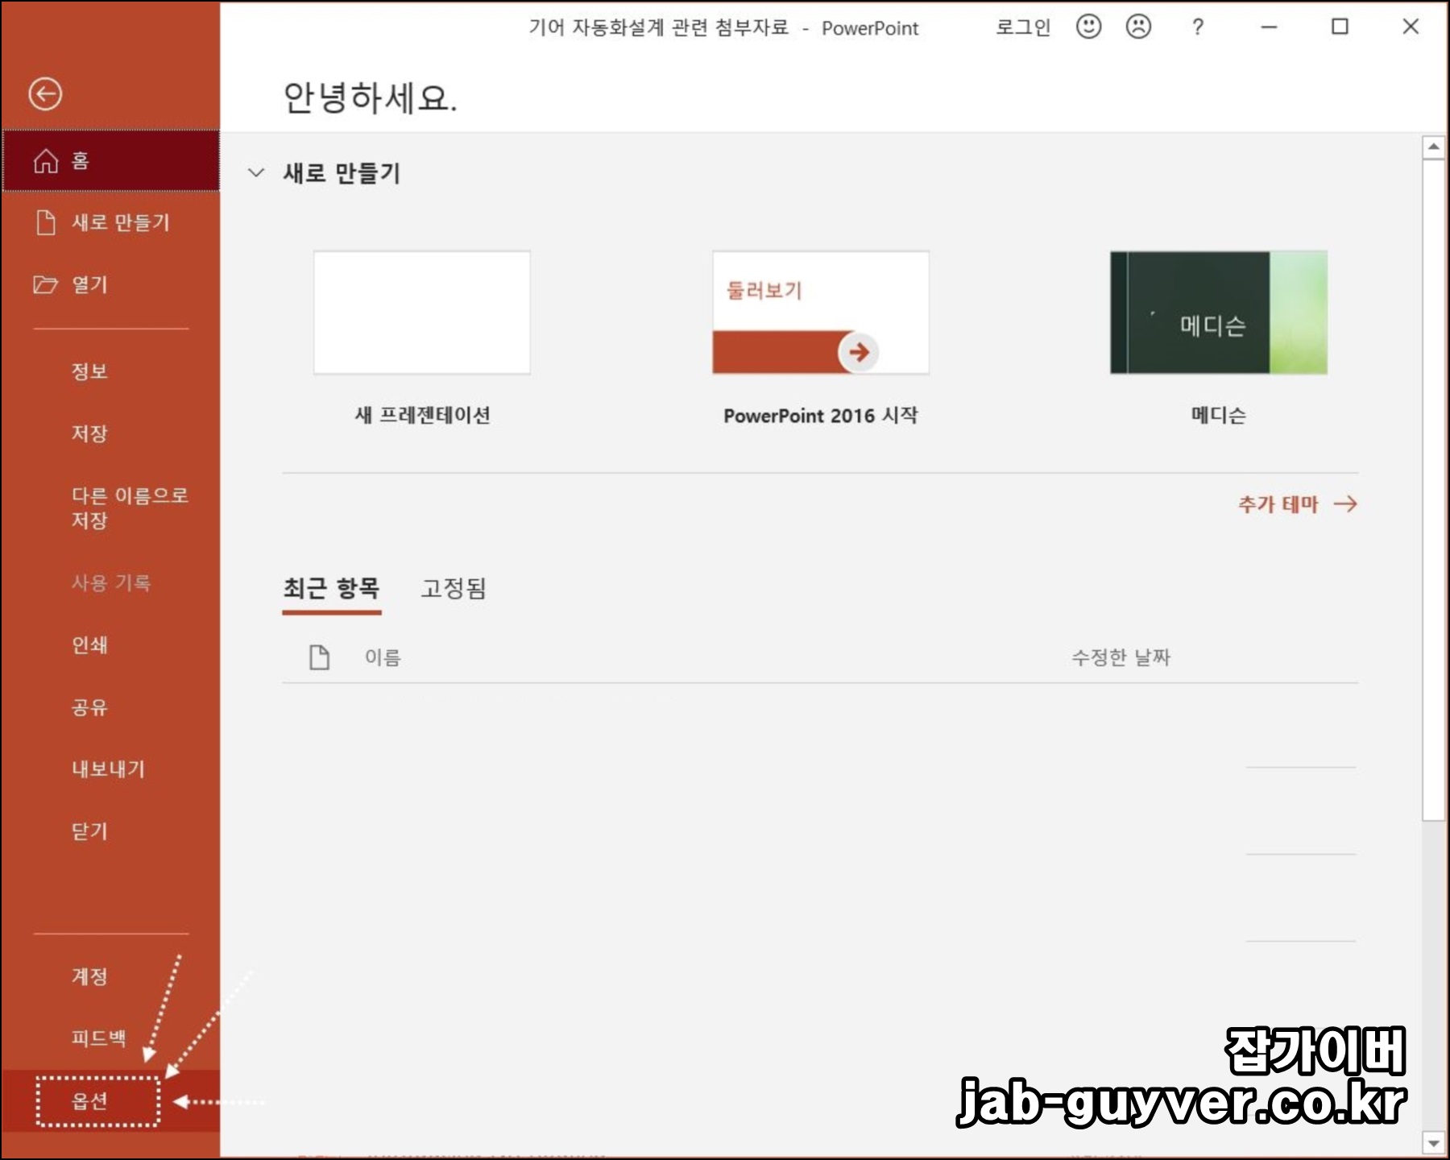Click the vertical scrollbar thumb
This screenshot has height=1160, width=1450.
pyautogui.click(x=1433, y=490)
